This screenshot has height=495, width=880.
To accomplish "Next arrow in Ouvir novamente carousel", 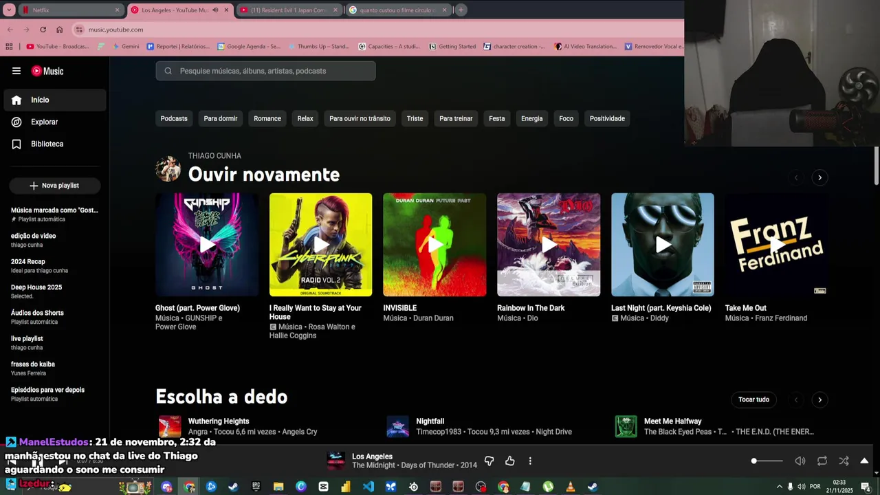I will pos(819,177).
